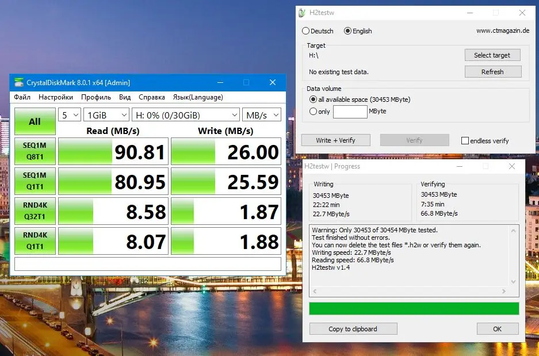Click OK in the Progress window
This screenshot has width=539, height=356.
click(498, 329)
